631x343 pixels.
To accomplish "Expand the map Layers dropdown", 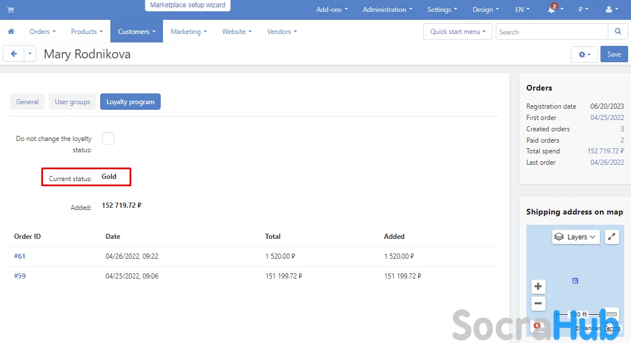I will click(x=576, y=237).
